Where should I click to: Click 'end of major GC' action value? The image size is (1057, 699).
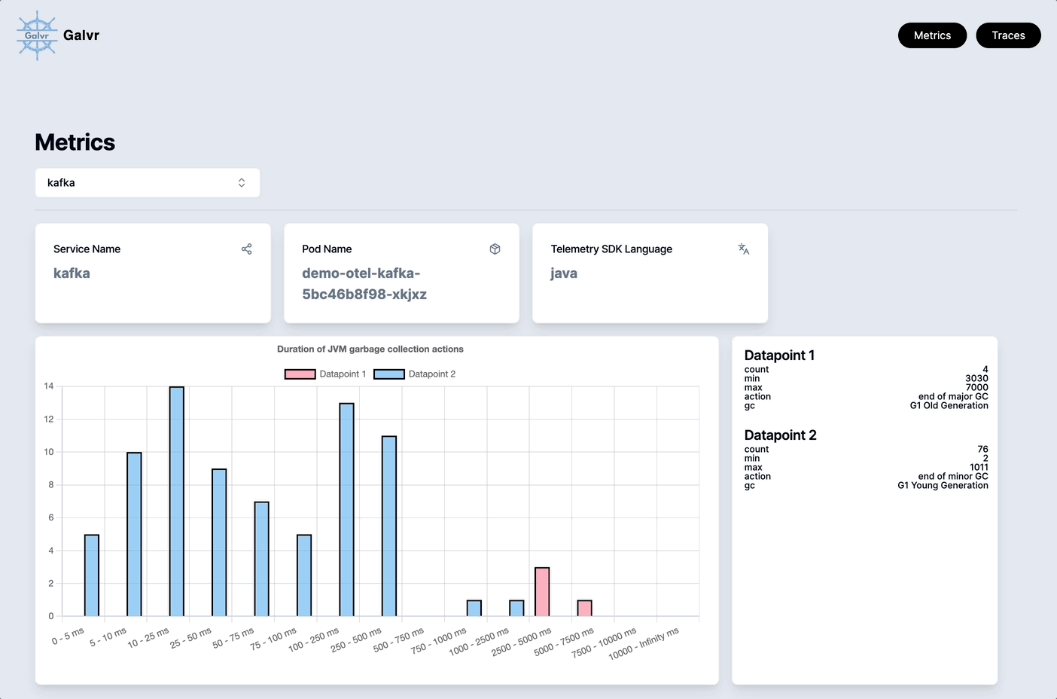point(953,397)
